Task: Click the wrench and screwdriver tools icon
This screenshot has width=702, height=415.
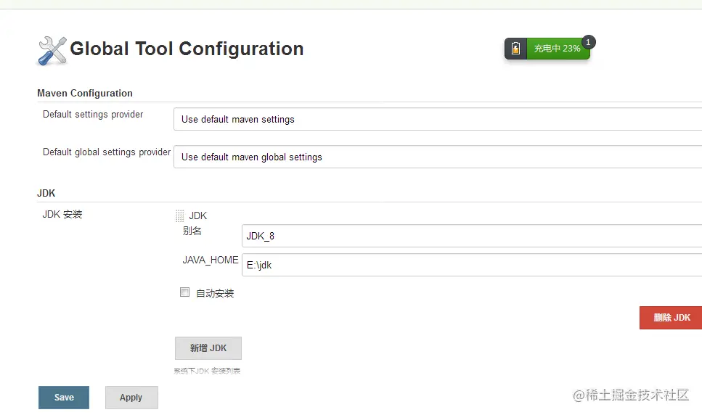Action: click(52, 50)
